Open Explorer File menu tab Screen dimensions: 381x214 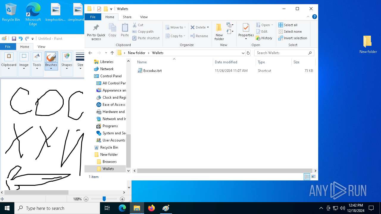pyautogui.click(x=93, y=17)
